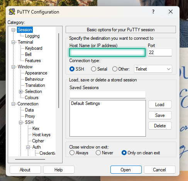
Task: Open the Translation category
Action: click(x=35, y=85)
